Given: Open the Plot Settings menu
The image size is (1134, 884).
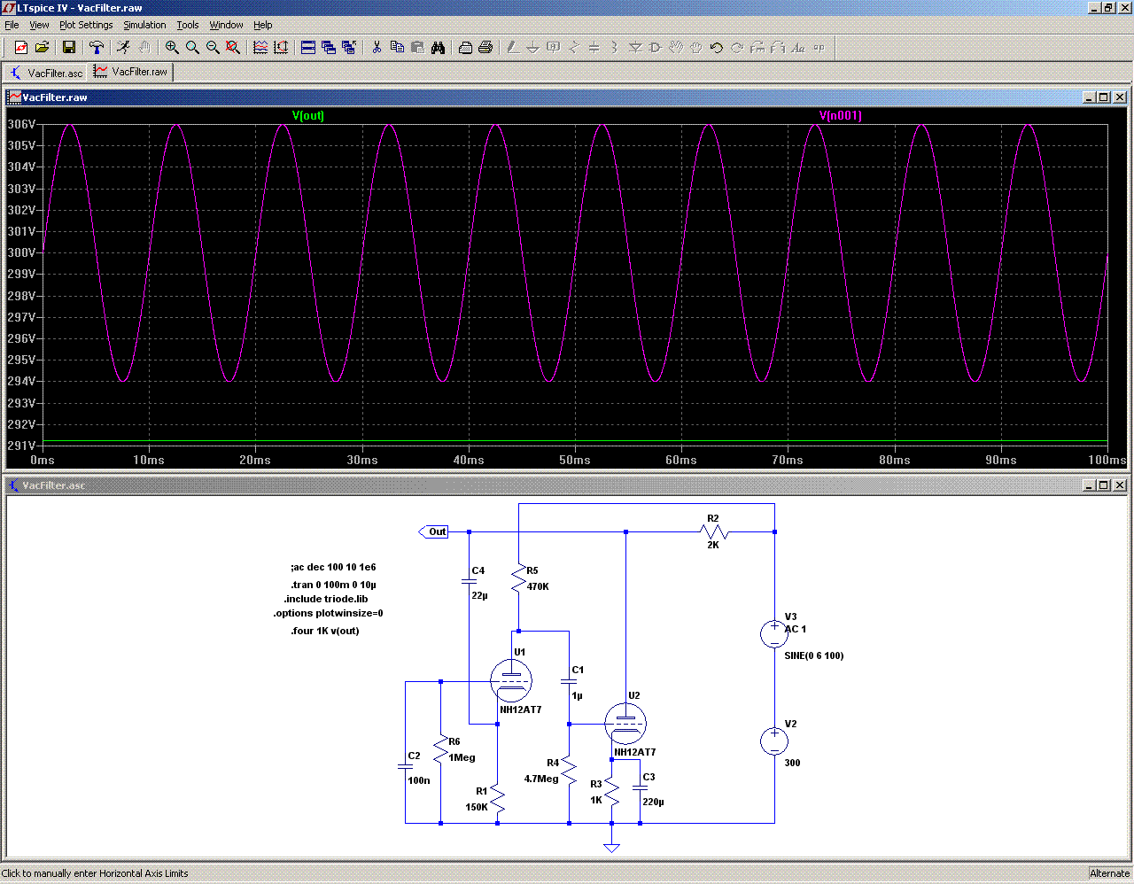Looking at the screenshot, I should pos(86,25).
